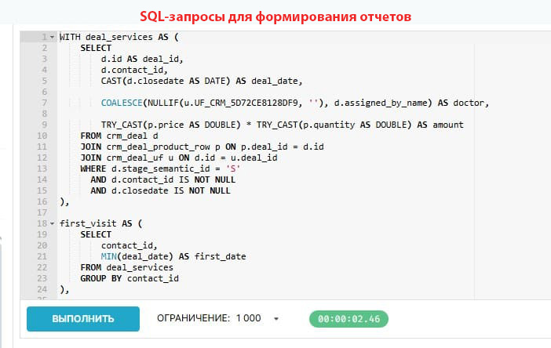Open the ОГРАНИЧЕНИЕ limit dropdown arrow
The height and width of the screenshot is (348, 551).
coord(276,319)
